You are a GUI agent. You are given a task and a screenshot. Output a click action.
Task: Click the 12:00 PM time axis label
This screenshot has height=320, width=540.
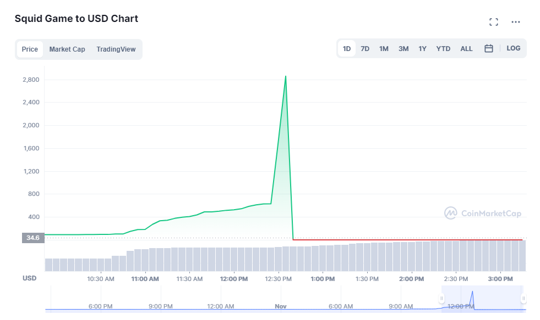[234, 279]
